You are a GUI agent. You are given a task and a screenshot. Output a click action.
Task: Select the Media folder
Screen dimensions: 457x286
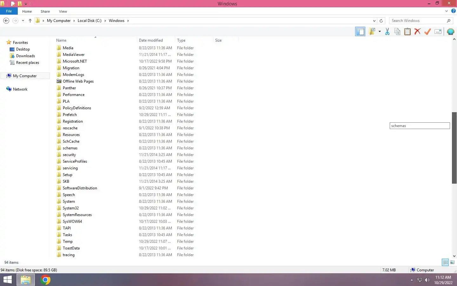(68, 48)
